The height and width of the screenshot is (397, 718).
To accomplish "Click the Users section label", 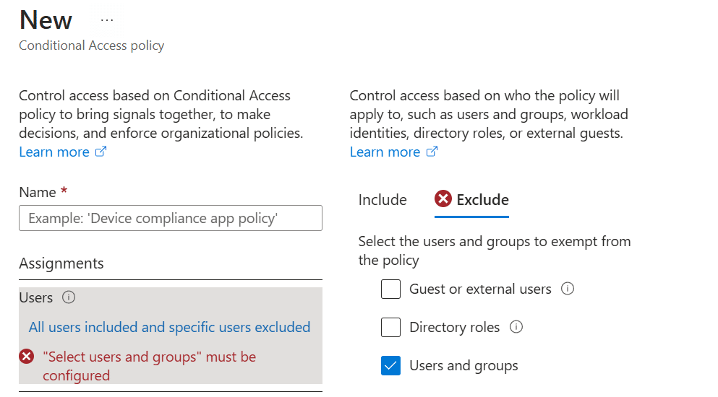I will point(35,297).
